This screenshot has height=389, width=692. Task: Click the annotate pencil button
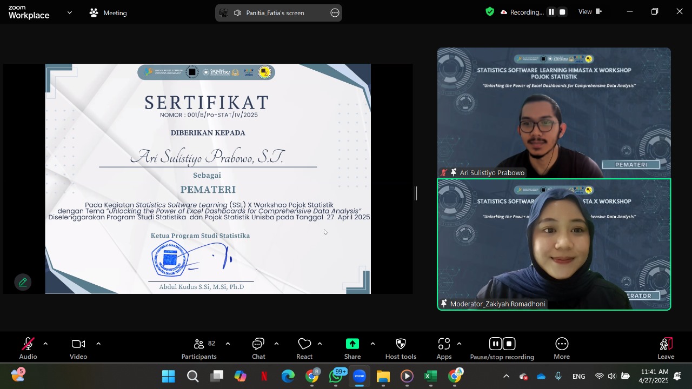(23, 282)
